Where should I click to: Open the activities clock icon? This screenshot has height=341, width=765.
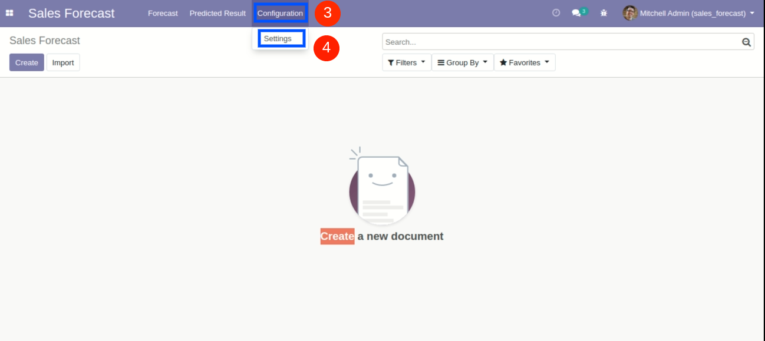tap(556, 13)
